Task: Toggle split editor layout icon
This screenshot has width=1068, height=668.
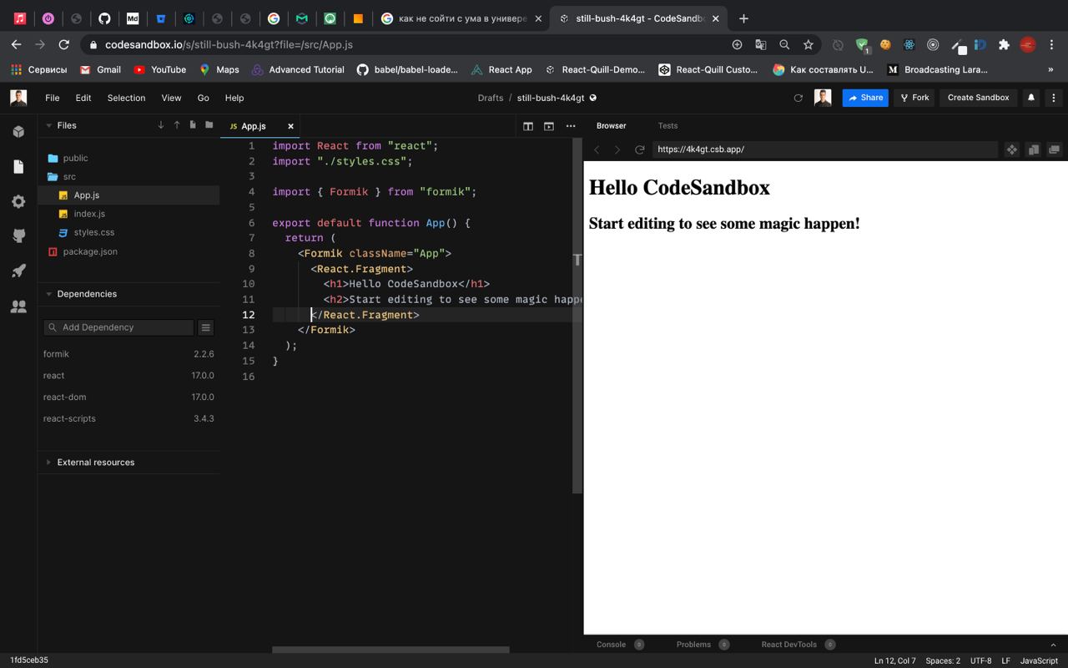Action: click(x=528, y=126)
